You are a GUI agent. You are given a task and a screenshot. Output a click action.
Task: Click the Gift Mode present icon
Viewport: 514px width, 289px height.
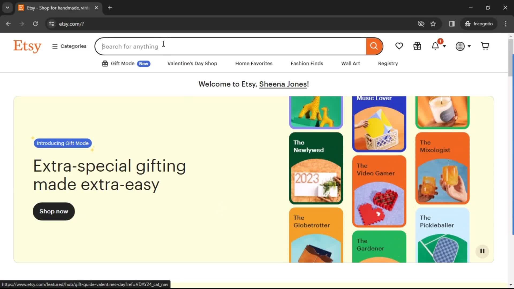click(x=105, y=63)
